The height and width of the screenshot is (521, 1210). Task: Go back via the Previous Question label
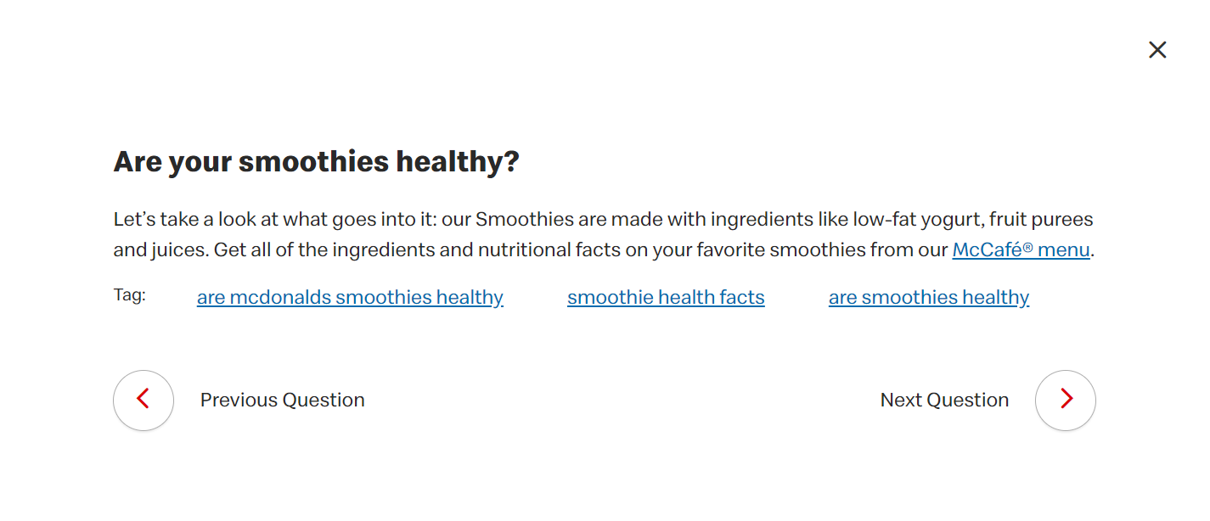(x=282, y=400)
